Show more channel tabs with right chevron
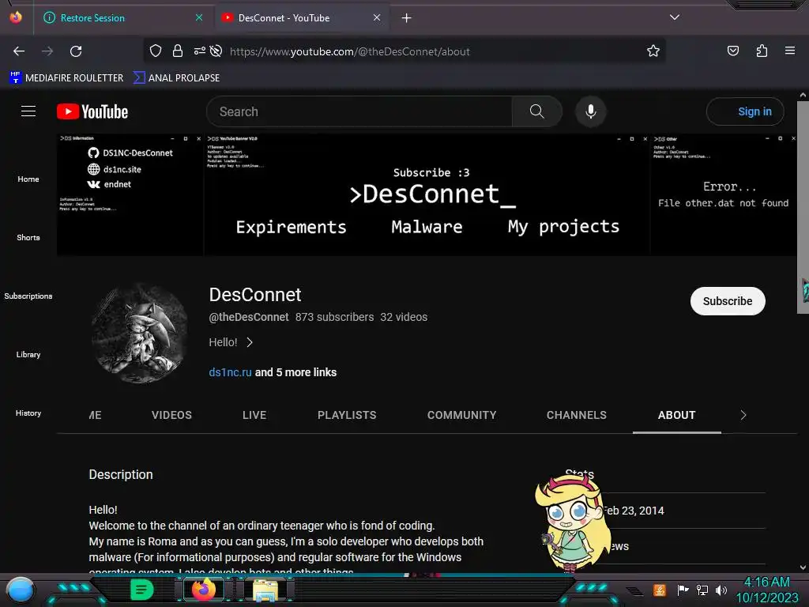Image resolution: width=809 pixels, height=607 pixels. tap(743, 415)
